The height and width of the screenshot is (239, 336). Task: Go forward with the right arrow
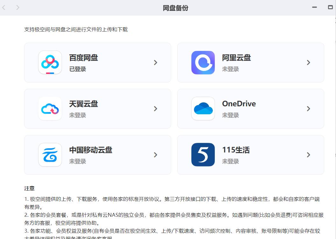(x=18, y=8)
